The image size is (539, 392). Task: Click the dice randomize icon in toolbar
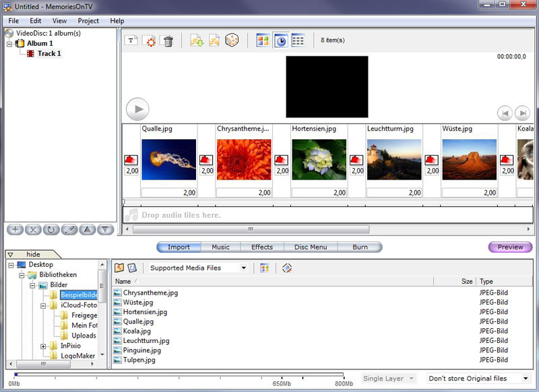tap(232, 41)
